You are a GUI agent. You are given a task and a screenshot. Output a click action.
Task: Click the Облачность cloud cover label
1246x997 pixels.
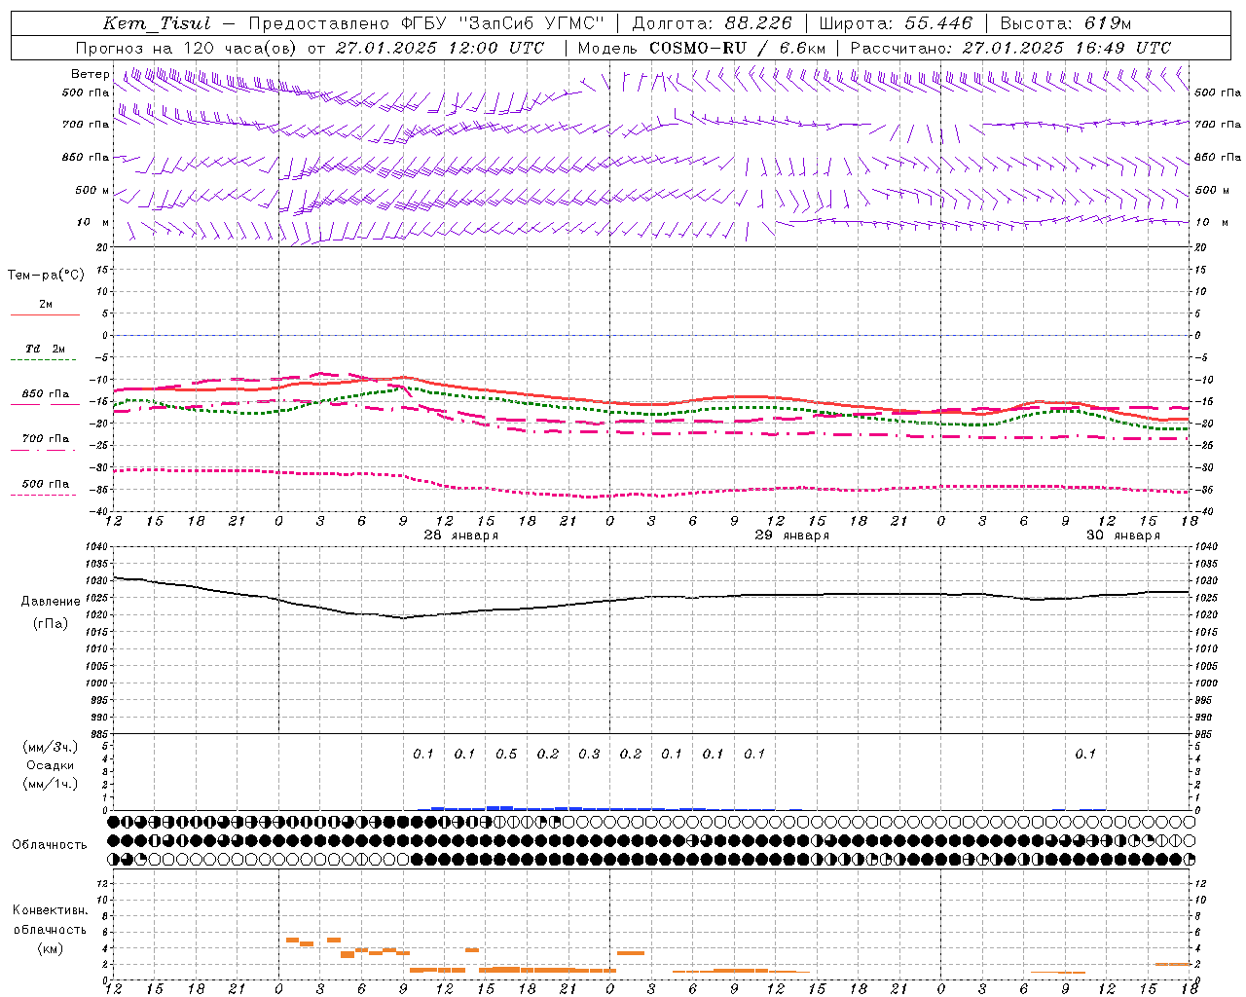pyautogui.click(x=50, y=845)
